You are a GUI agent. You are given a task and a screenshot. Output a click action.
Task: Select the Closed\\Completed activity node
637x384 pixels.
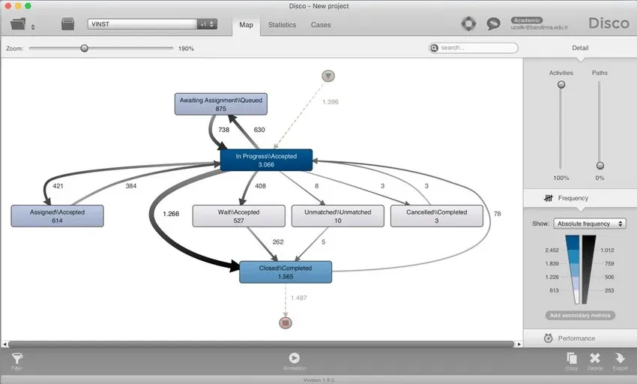click(x=286, y=272)
